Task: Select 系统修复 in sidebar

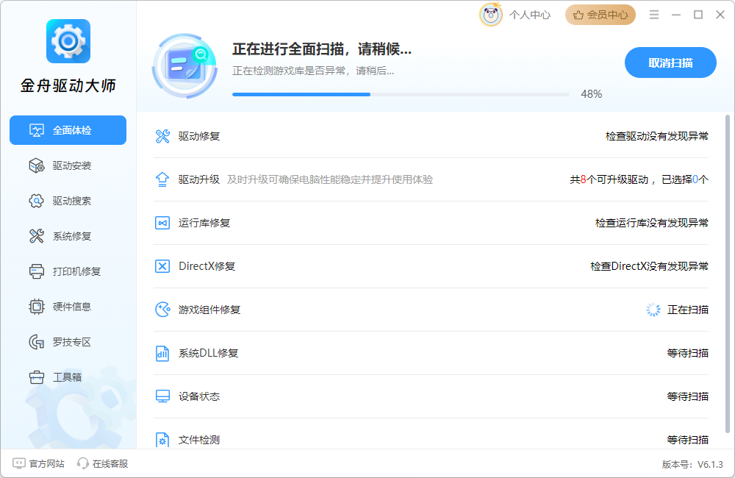Action: (68, 236)
